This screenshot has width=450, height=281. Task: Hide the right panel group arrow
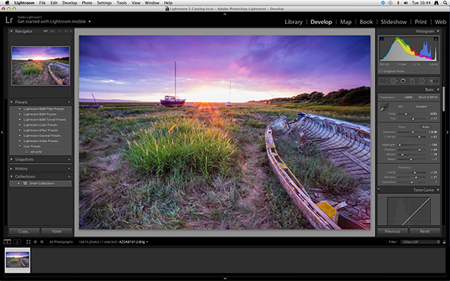(447, 133)
